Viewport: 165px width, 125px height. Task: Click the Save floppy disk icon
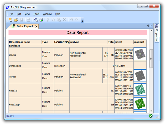[21, 20]
